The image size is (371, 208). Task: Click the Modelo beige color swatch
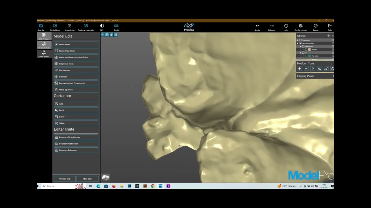[309, 50]
